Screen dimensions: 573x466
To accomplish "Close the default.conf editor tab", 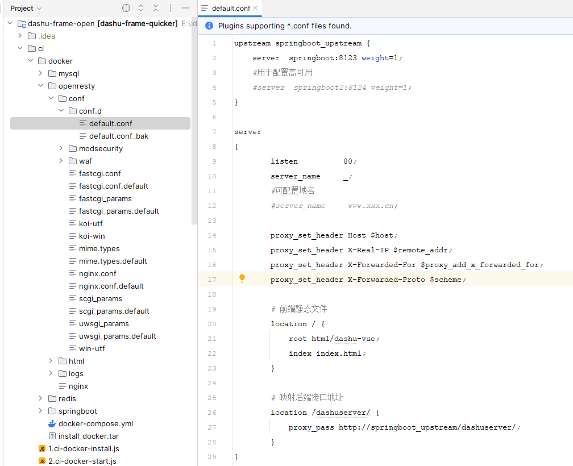I will tap(255, 8).
